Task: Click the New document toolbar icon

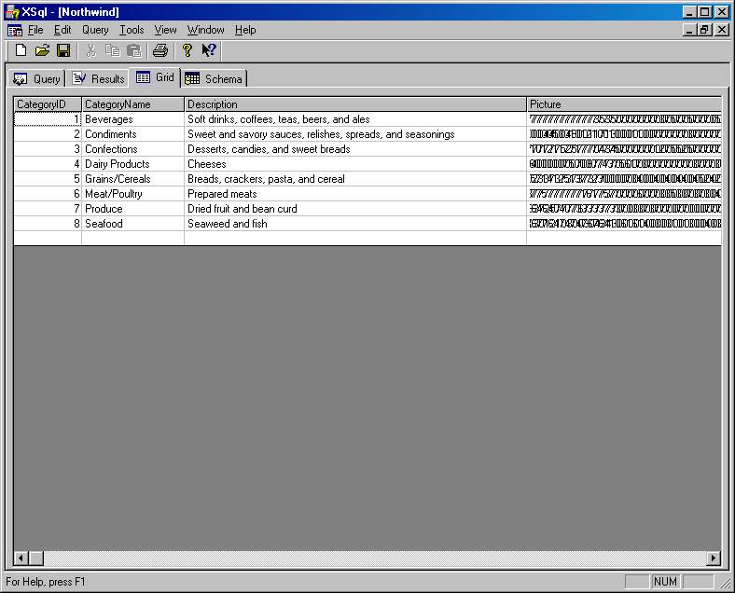Action: (21, 50)
